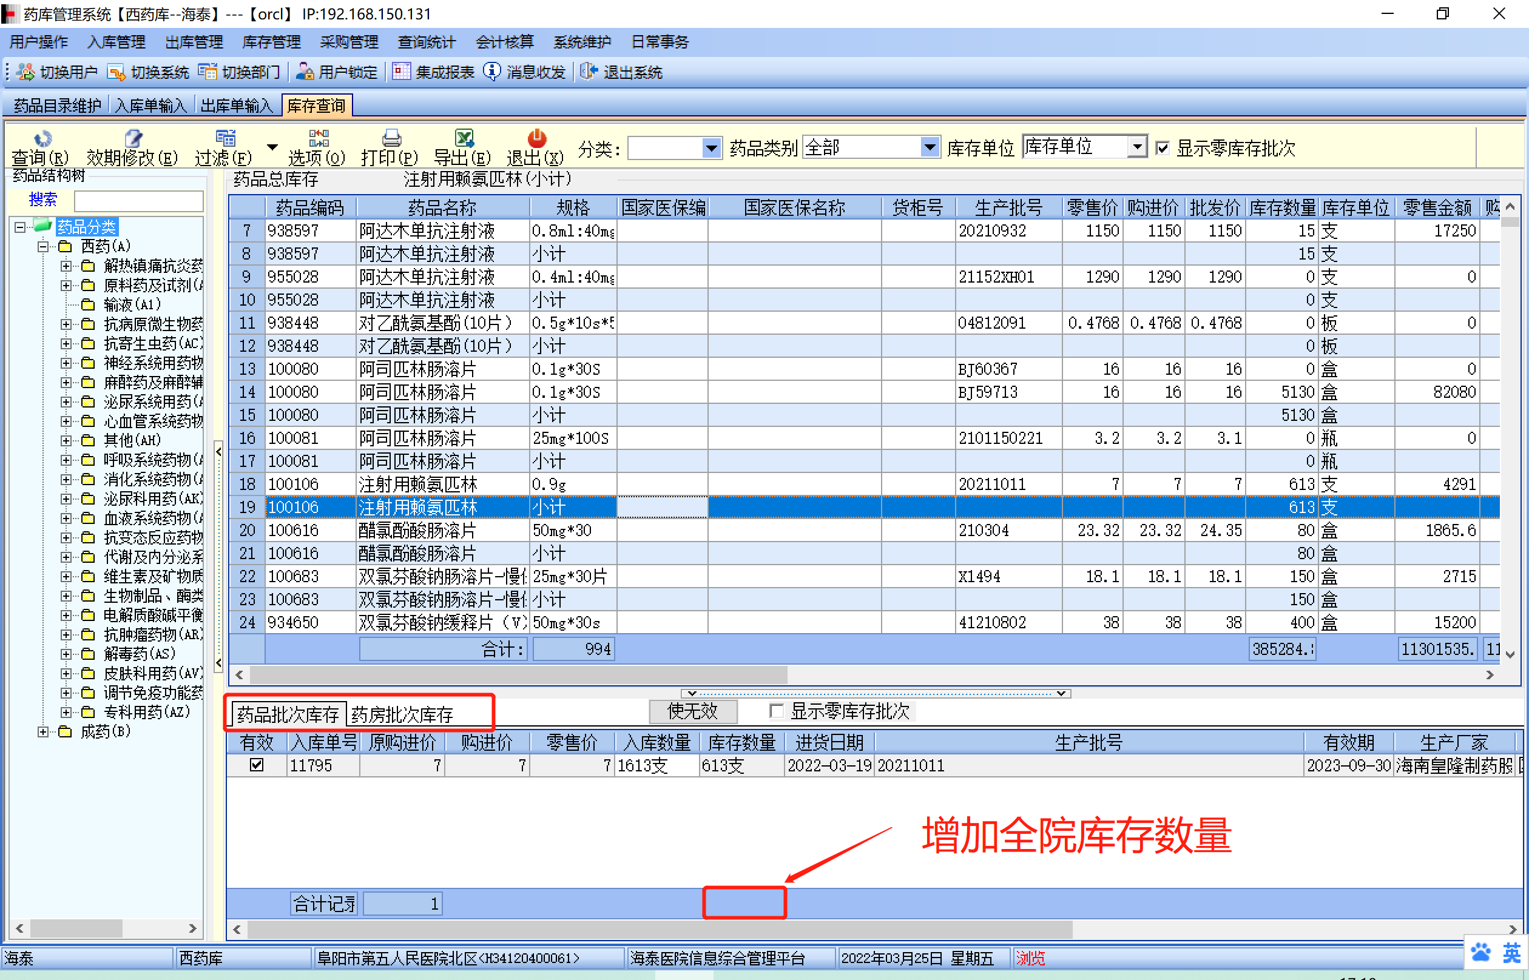
Task: Open the 库存管理 menu
Action: [271, 42]
